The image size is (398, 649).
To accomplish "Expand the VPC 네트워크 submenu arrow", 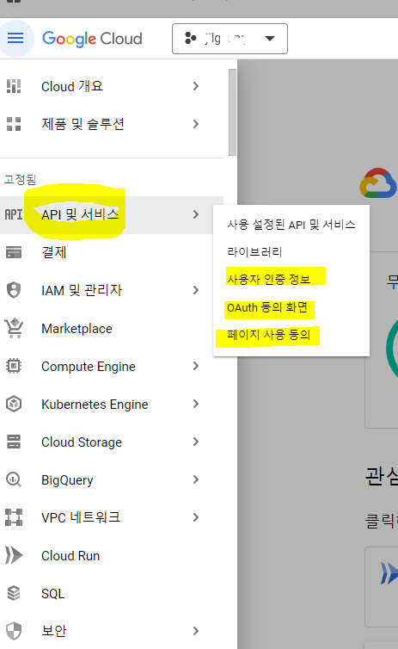I will click(x=196, y=517).
